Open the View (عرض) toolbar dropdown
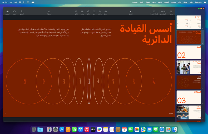Screen dimensions: 208x134 [x=171, y=12]
